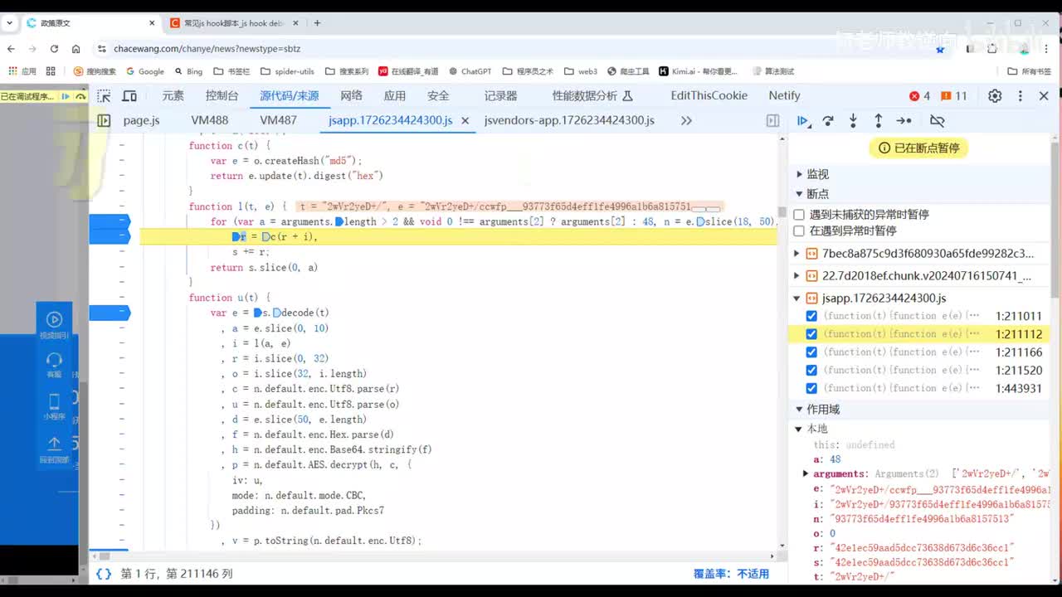Enable pause on caught exceptions
This screenshot has width=1062, height=597.
pos(799,231)
